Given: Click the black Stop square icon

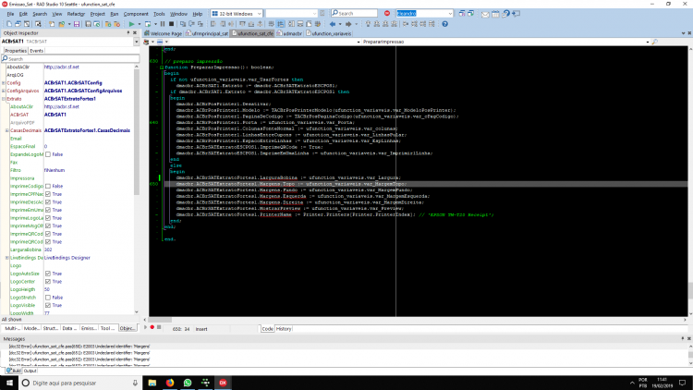Looking at the screenshot, I should point(172,24).
